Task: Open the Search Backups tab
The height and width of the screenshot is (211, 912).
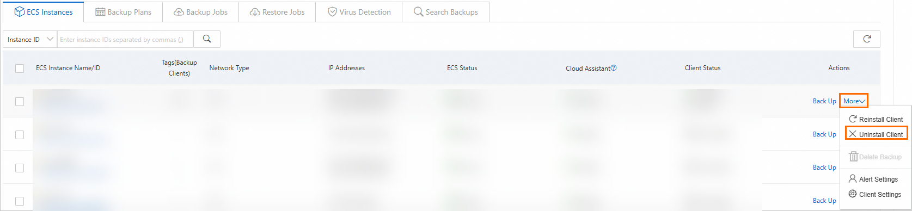Action: pos(445,12)
